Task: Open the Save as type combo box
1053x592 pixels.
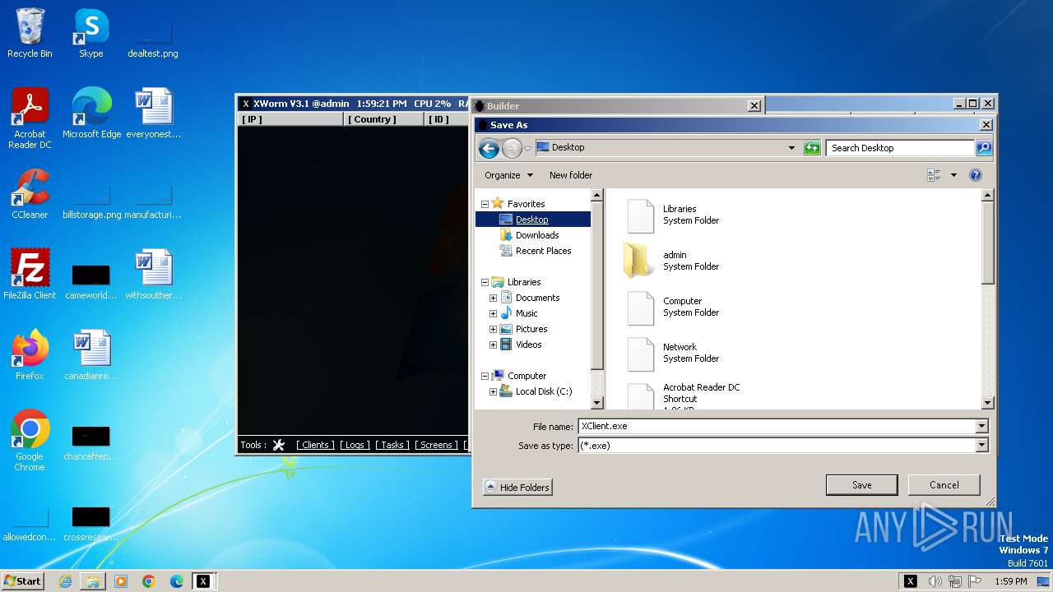Action: (782, 446)
